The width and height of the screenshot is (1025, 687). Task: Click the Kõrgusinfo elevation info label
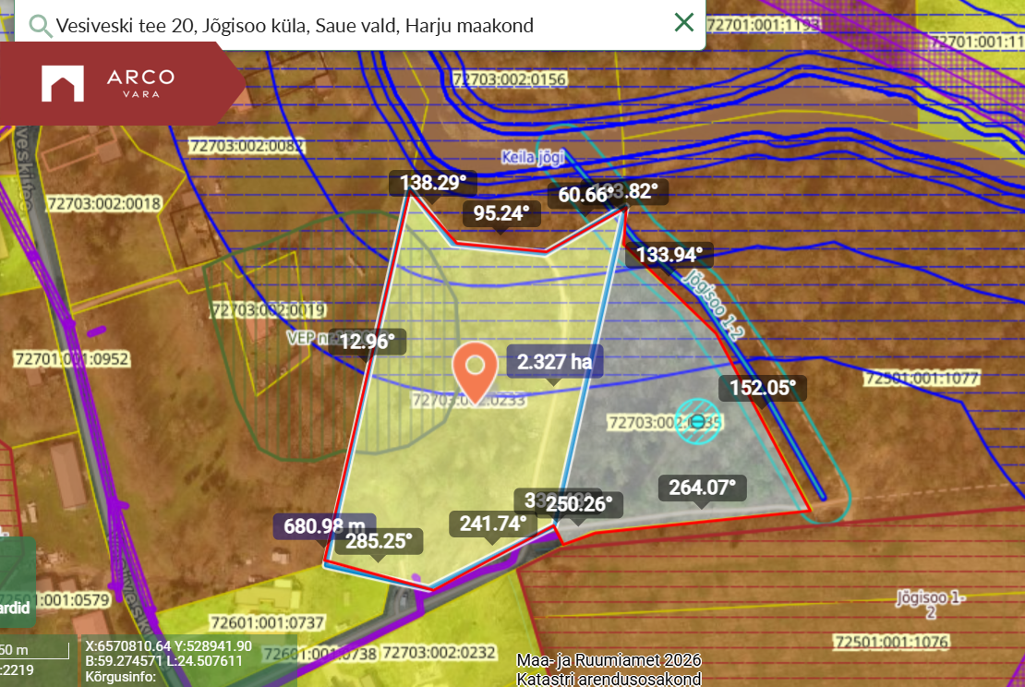[x=121, y=677]
